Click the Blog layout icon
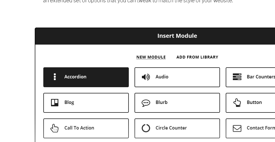The image size is (275, 142). [x=54, y=103]
